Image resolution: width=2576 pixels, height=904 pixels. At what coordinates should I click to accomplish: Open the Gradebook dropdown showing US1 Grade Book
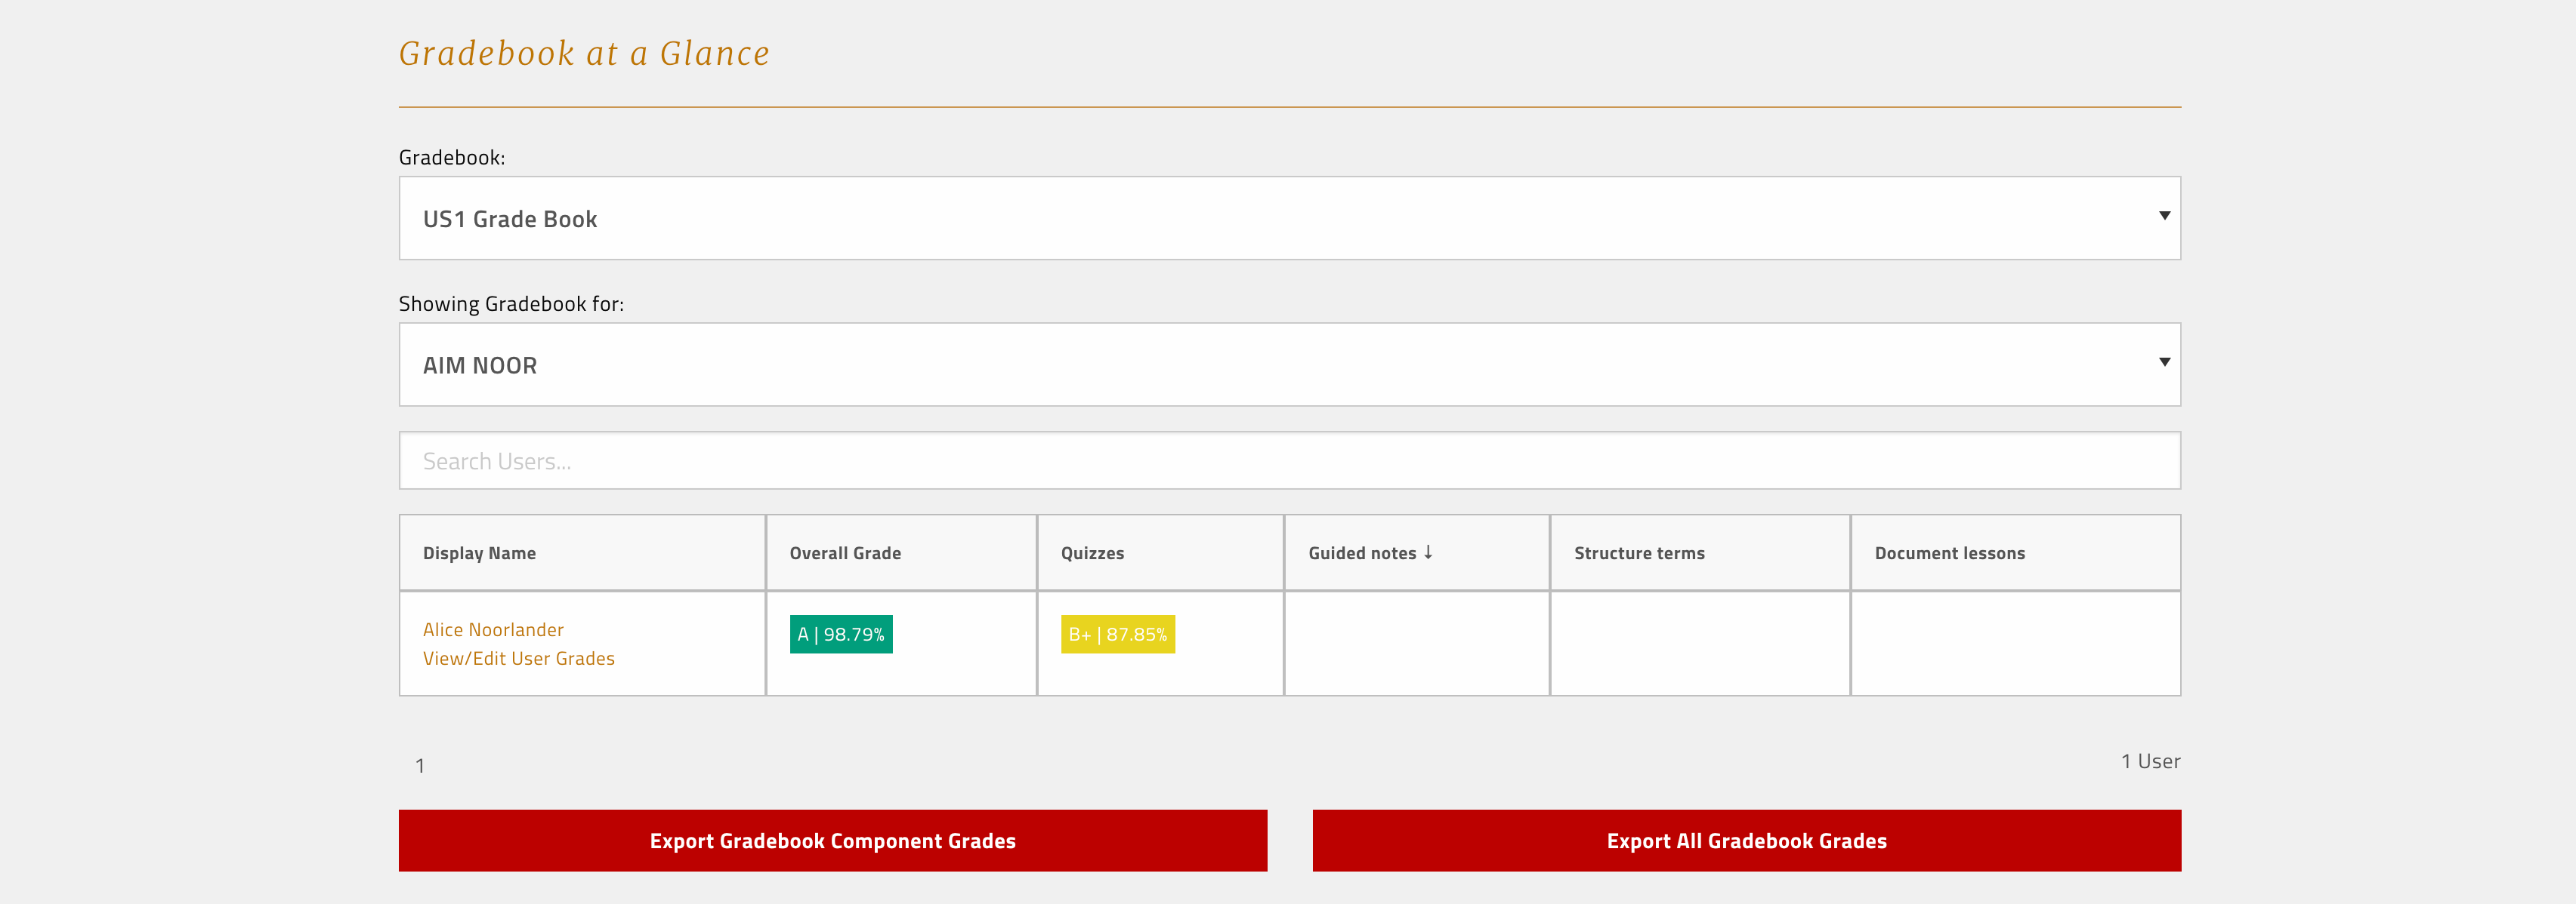[x=1289, y=219]
